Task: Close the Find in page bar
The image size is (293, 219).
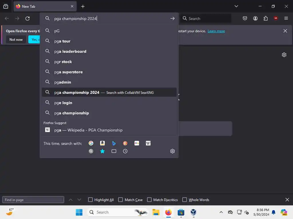Action: 287,200
